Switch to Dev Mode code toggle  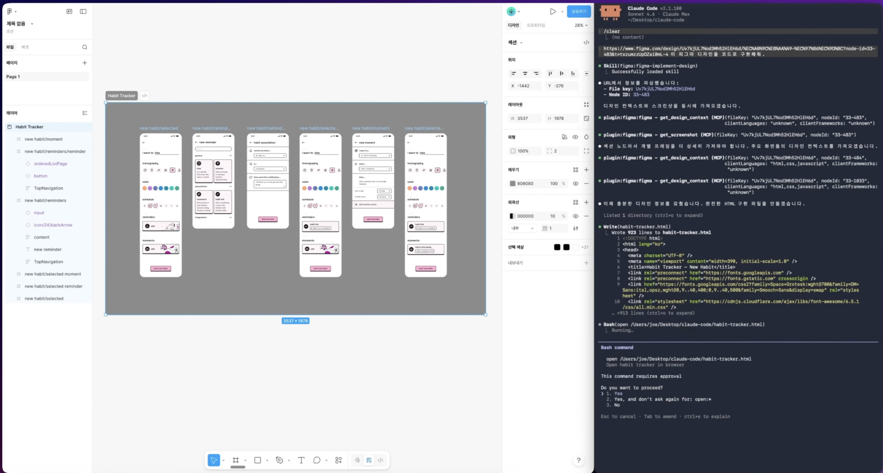click(x=380, y=460)
